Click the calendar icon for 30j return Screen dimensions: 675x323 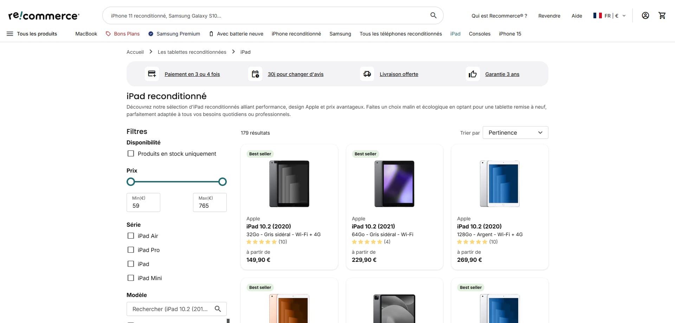(255, 74)
